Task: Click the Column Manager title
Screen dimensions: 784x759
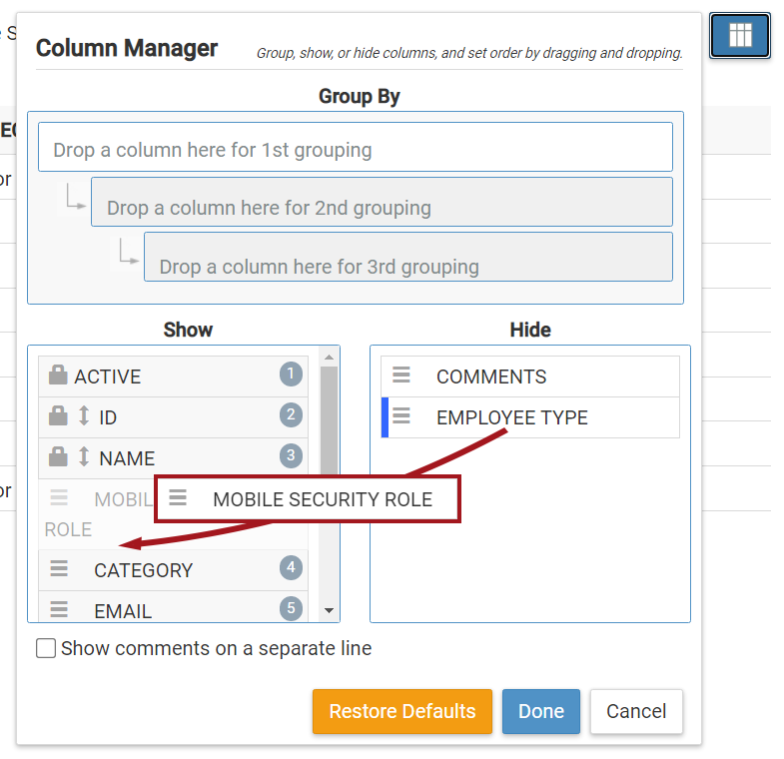Action: (127, 49)
